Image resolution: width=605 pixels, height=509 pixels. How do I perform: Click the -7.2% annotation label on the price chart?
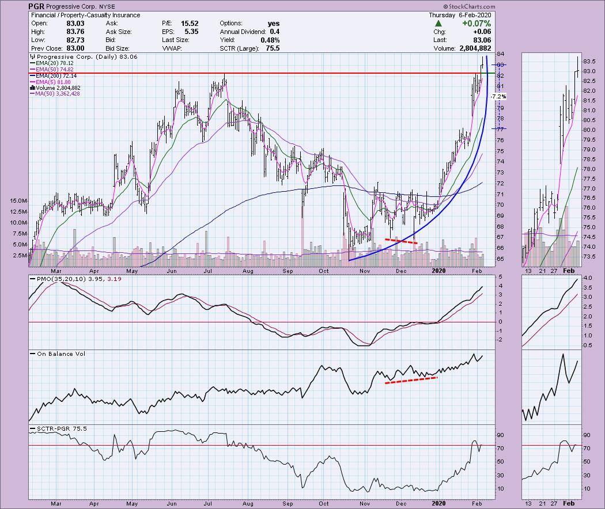pos(498,96)
